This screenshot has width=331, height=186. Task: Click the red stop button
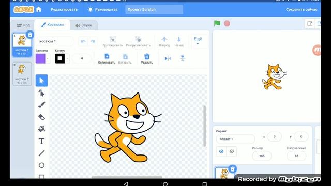click(x=227, y=23)
